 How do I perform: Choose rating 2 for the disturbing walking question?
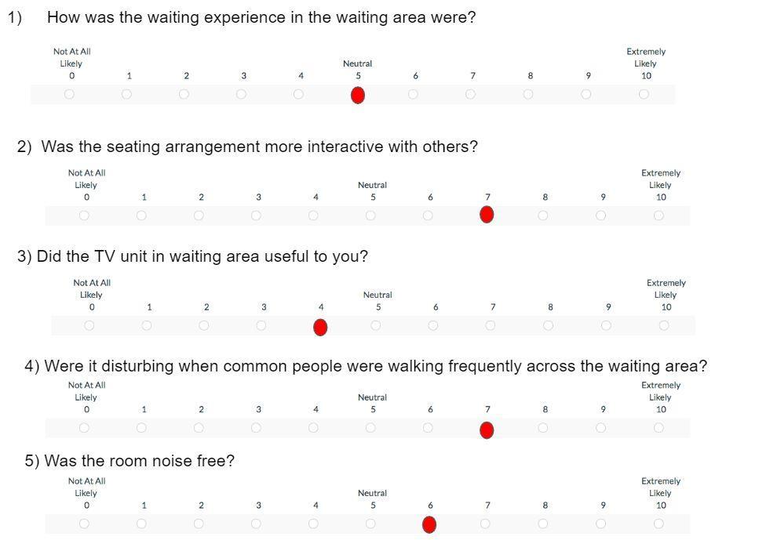pos(199,428)
